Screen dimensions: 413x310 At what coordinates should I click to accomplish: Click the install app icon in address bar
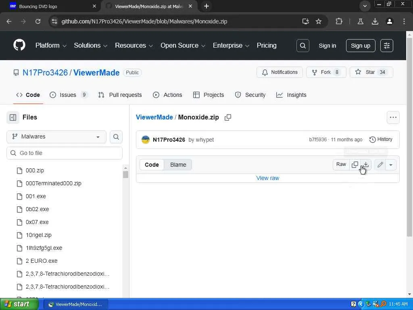click(306, 21)
